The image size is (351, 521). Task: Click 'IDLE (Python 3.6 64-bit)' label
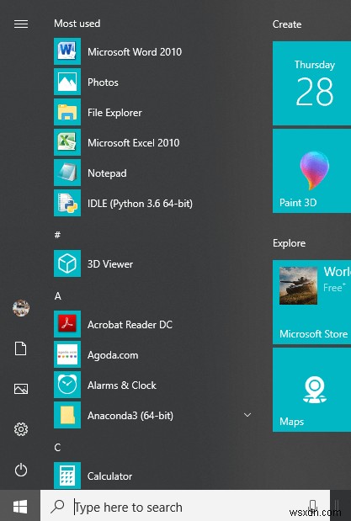(x=140, y=204)
